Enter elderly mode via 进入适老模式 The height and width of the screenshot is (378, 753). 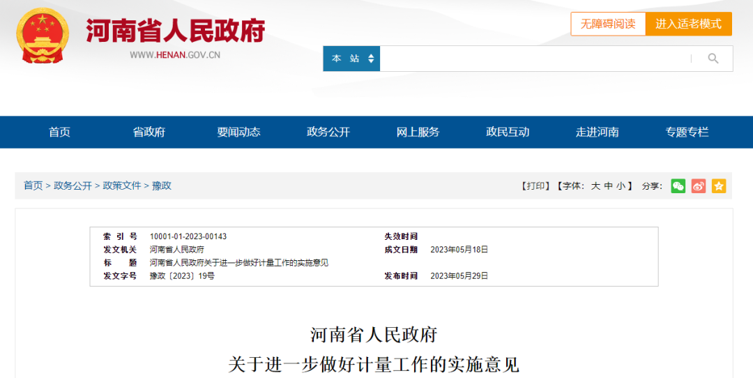pyautogui.click(x=688, y=24)
